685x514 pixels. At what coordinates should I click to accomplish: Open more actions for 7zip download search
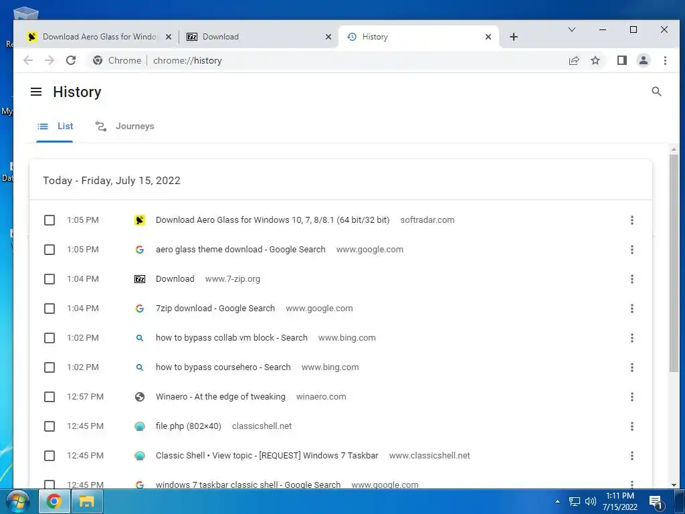(x=631, y=309)
